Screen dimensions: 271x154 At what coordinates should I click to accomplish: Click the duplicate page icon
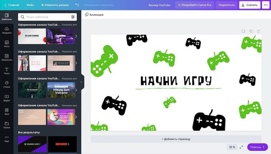click(251, 31)
